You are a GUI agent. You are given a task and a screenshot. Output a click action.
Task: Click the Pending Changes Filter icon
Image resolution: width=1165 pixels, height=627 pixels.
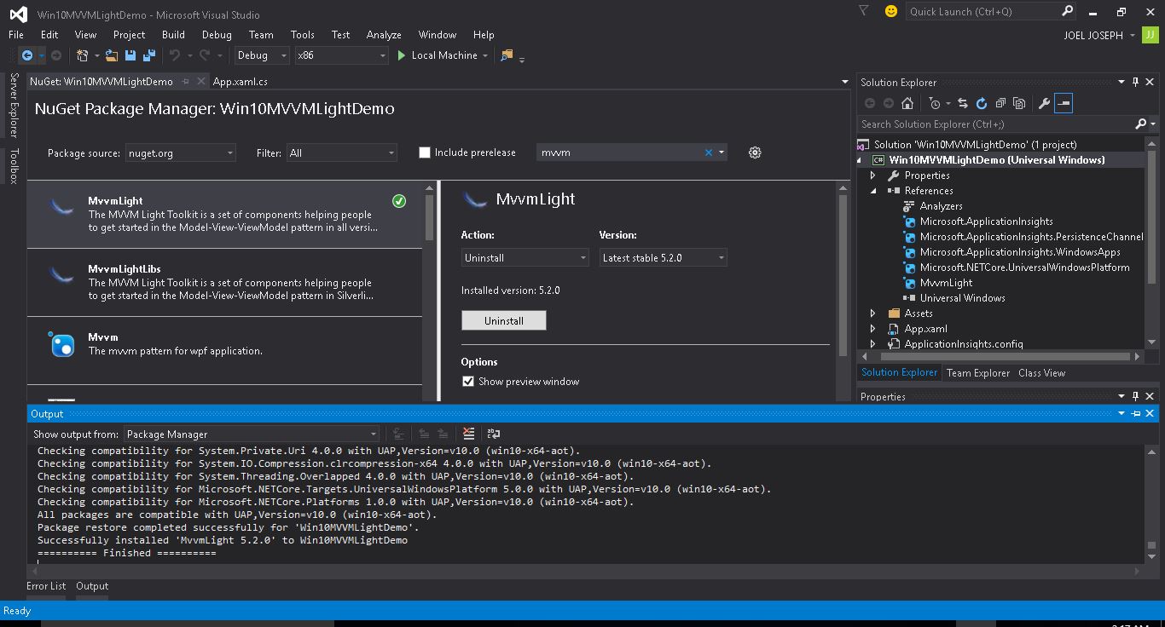(936, 103)
